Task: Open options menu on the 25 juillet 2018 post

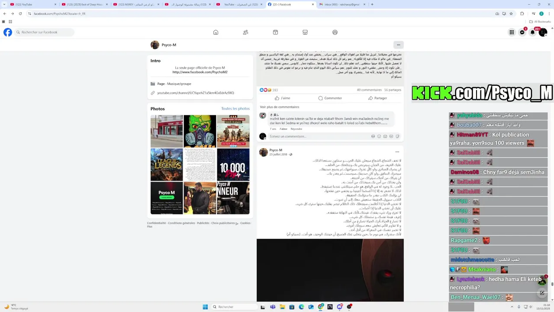Action: click(x=397, y=152)
